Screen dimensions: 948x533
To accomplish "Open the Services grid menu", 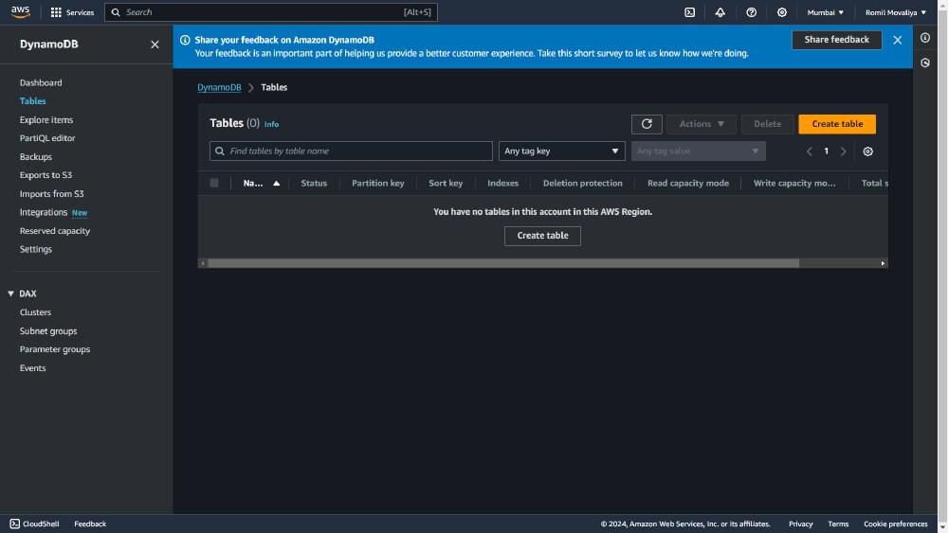I will point(72,12).
